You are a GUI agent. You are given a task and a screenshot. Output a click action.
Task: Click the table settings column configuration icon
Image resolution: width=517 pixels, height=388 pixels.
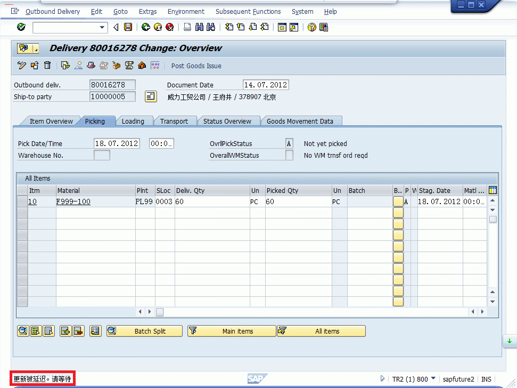coord(493,190)
